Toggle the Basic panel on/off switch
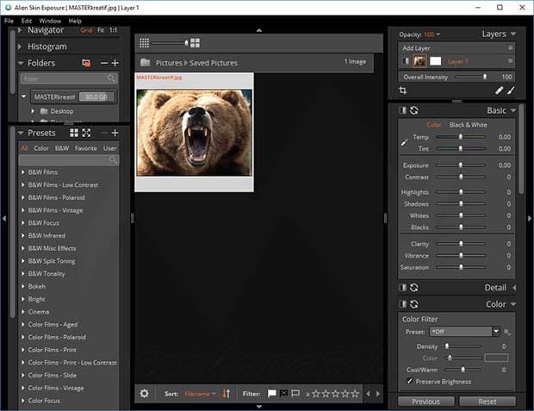This screenshot has height=411, width=534. click(402, 110)
